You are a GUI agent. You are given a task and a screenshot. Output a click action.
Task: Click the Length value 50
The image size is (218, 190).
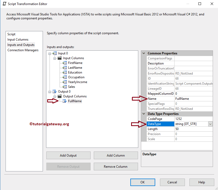click(x=194, y=129)
